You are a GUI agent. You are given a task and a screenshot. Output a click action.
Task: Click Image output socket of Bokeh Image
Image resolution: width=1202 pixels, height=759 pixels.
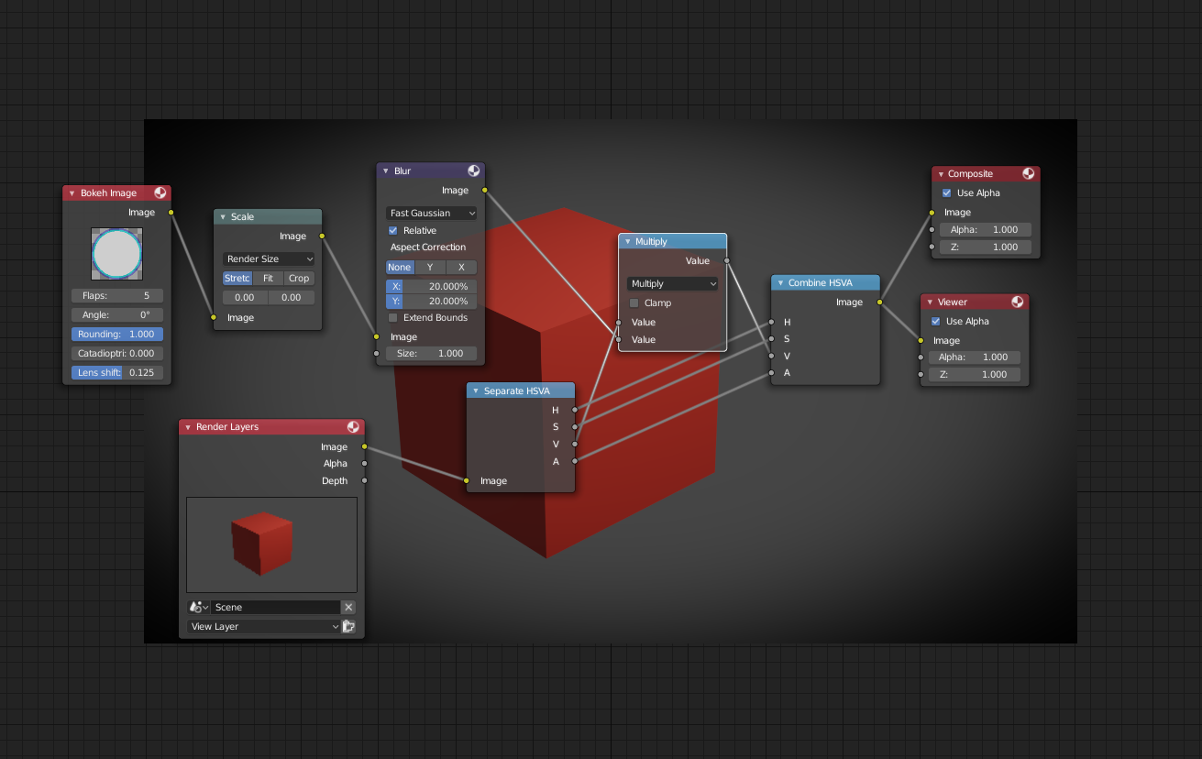coord(171,212)
